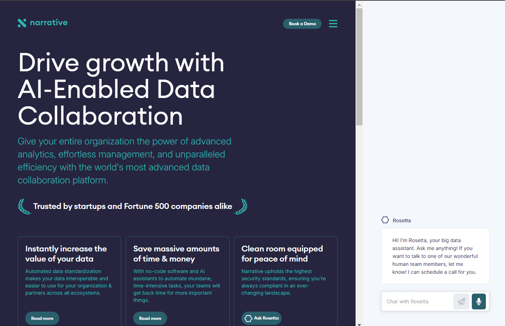Click the Rosetta avatar icon in chat

tap(385, 220)
